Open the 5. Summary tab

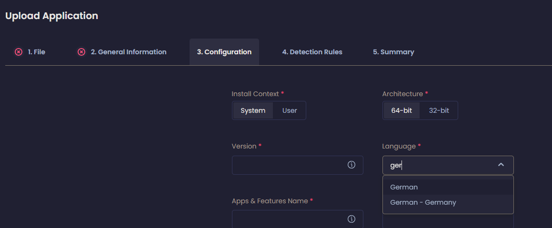point(393,52)
